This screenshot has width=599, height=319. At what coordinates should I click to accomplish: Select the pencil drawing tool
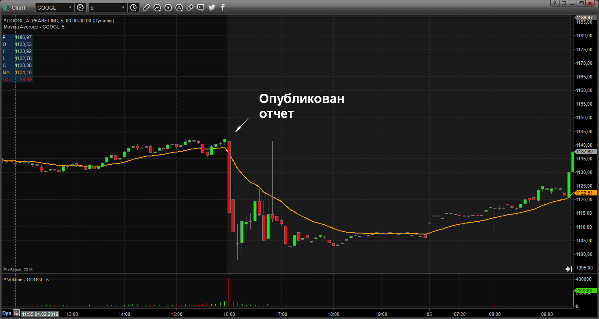[146, 7]
